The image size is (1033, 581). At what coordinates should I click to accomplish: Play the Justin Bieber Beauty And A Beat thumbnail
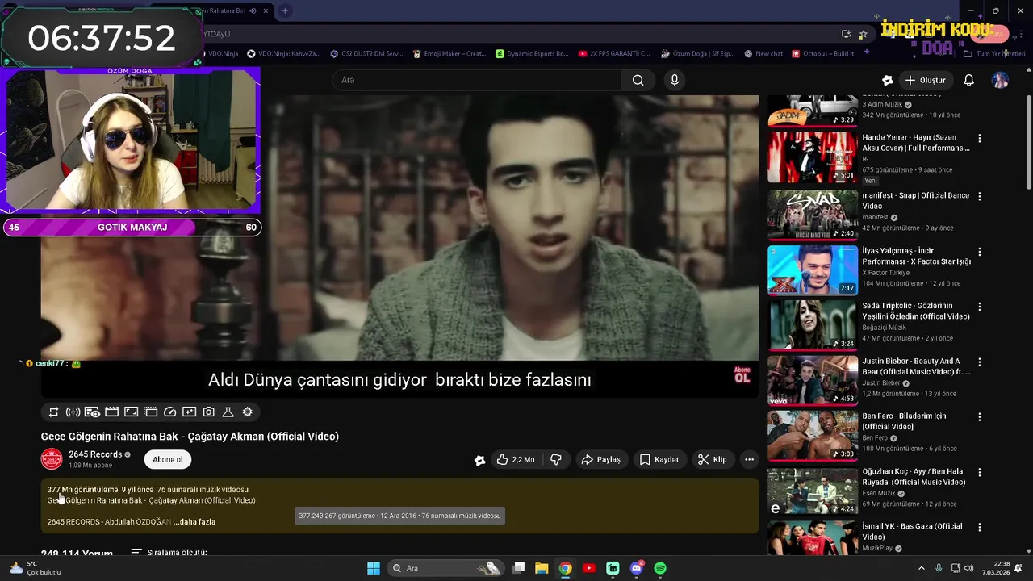pos(813,380)
